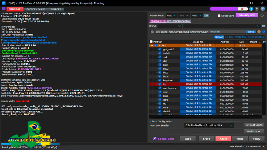Open the second greyed Power mode dropdown
267x150 pixels.
[x=183, y=15]
